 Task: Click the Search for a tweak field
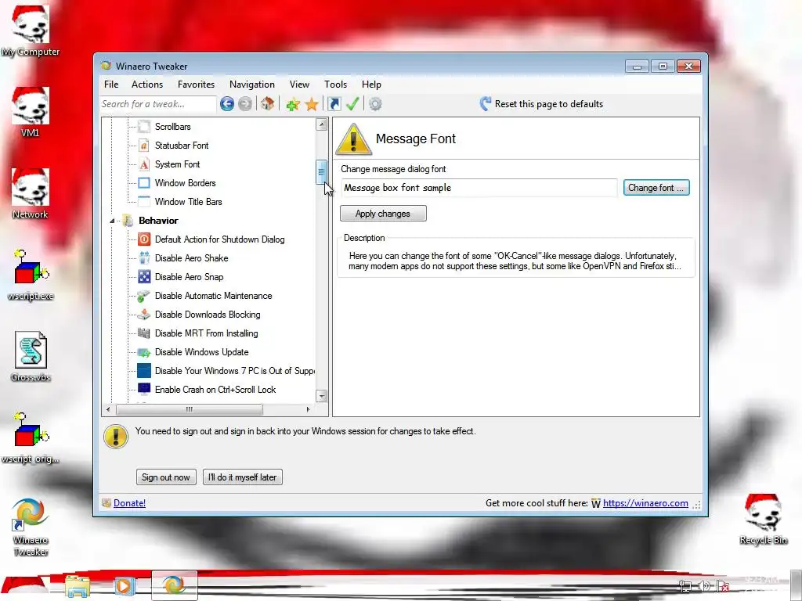pos(158,104)
